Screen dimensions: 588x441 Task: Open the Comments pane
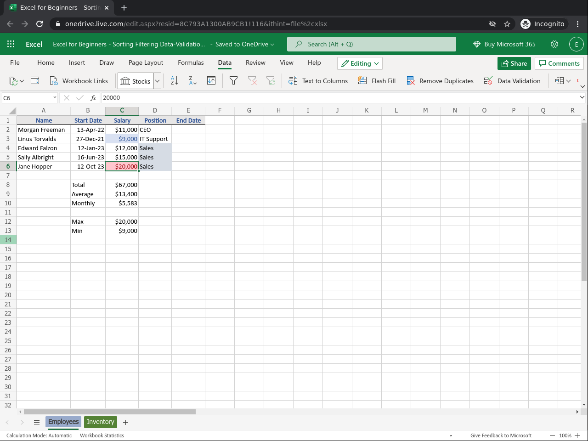(x=559, y=63)
